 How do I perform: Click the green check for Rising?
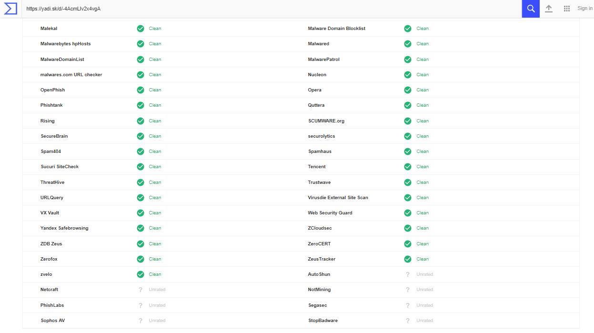[141, 121]
